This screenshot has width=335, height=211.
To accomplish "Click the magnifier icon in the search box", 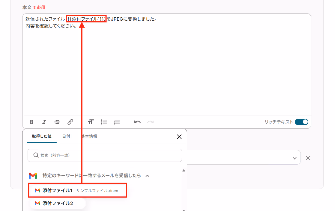I will (x=36, y=155).
